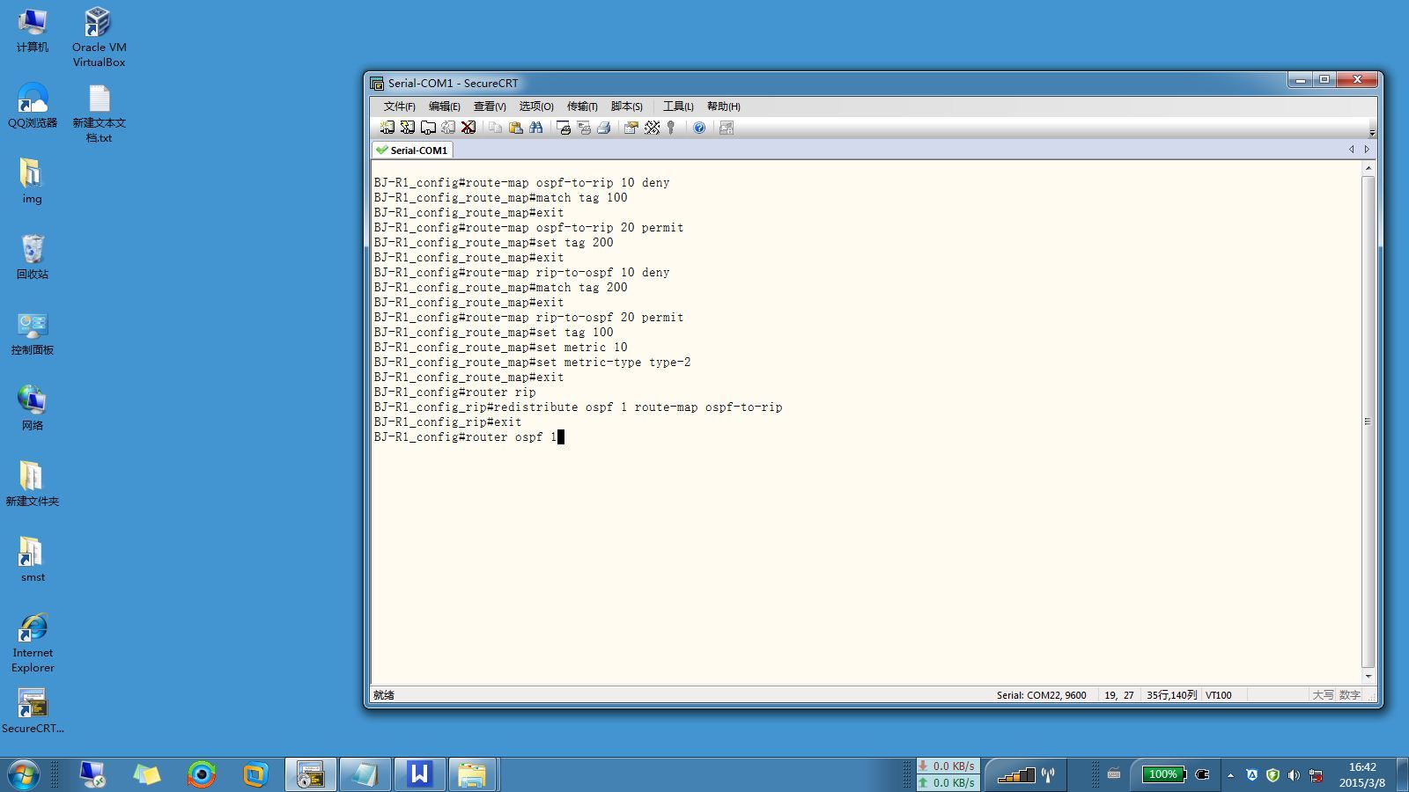Click terminal scrollbar down arrow
This screenshot has height=792, width=1409.
(x=1368, y=677)
